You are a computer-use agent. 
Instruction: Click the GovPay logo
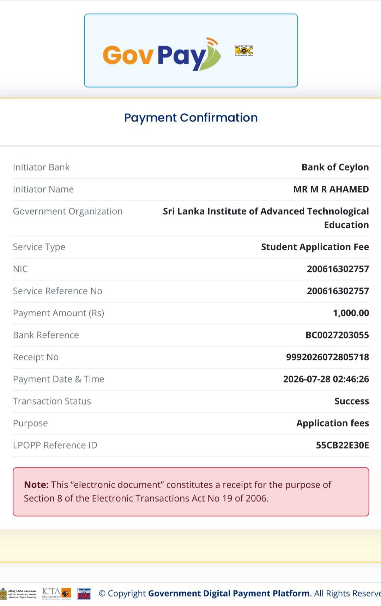point(162,54)
